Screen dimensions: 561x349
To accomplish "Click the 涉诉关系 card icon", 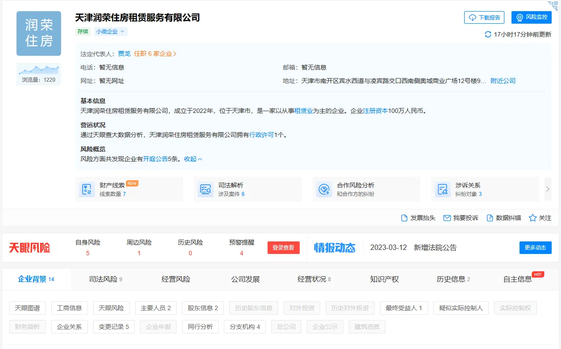I will [443, 189].
